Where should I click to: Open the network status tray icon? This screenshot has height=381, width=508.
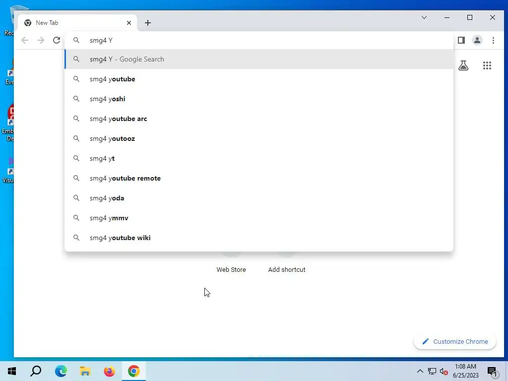click(432, 371)
